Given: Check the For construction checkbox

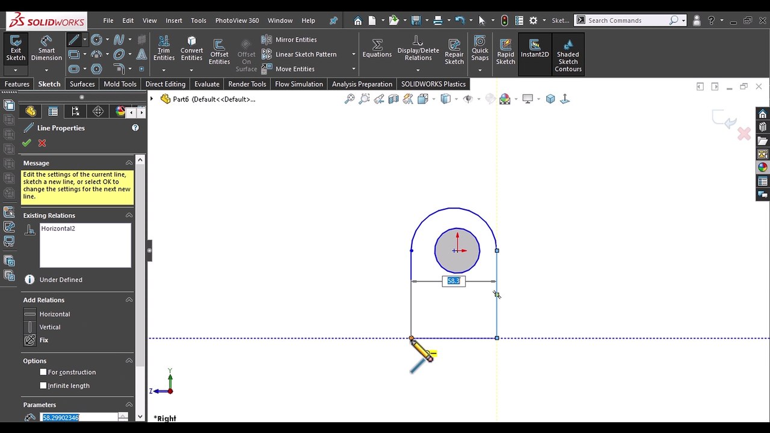Looking at the screenshot, I should click(x=43, y=372).
